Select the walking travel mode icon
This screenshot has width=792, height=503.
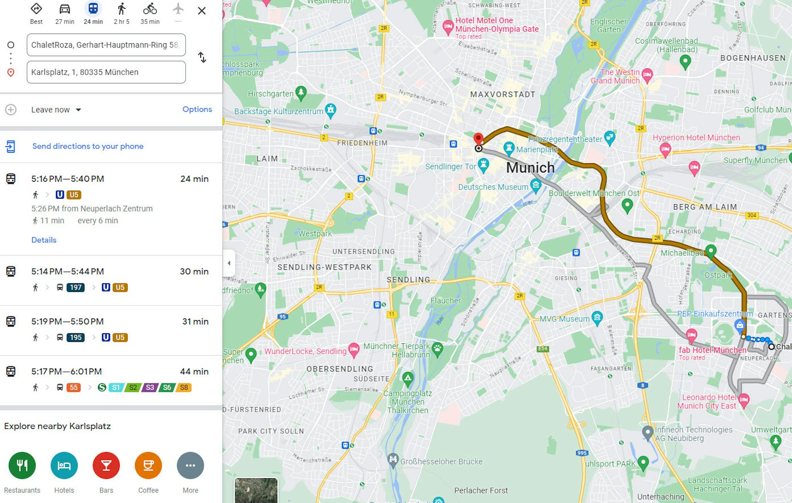click(121, 9)
